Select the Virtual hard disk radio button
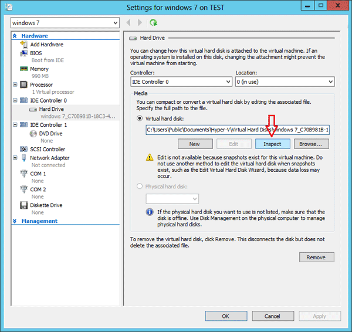Image resolution: width=352 pixels, height=332 pixels. coord(140,118)
